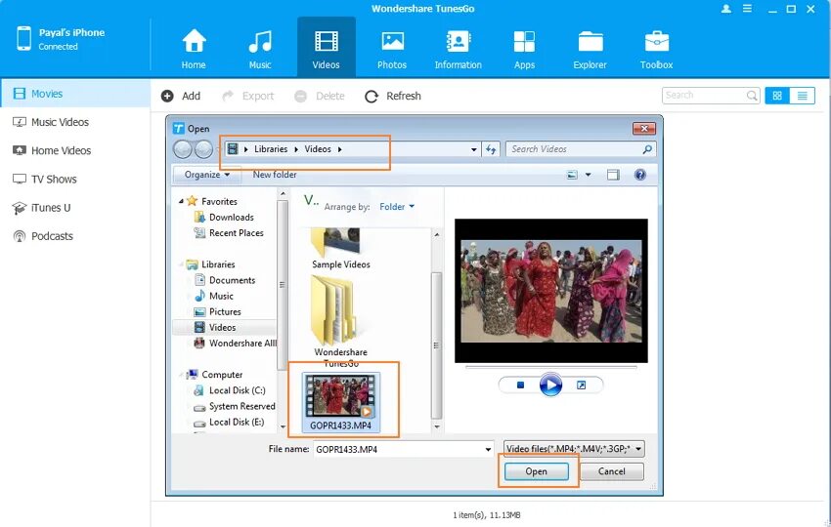Open Arrange by Folder dropdown

point(396,207)
